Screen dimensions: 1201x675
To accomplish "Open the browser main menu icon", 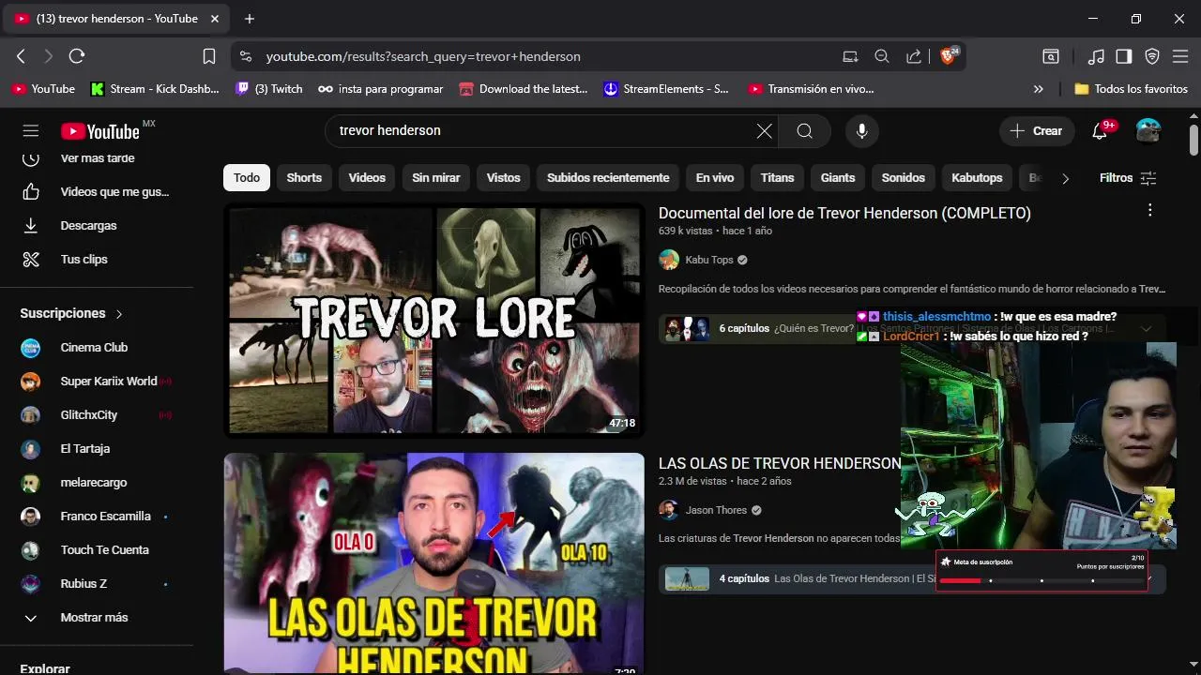I will 1180,56.
